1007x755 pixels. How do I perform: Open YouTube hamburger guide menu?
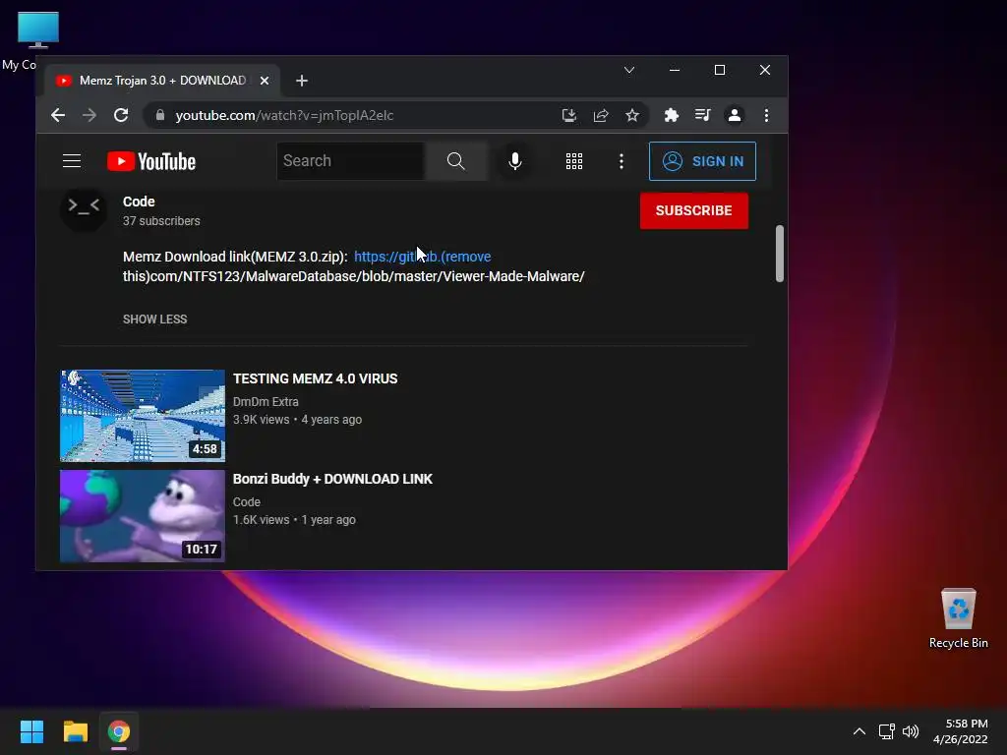tap(72, 161)
